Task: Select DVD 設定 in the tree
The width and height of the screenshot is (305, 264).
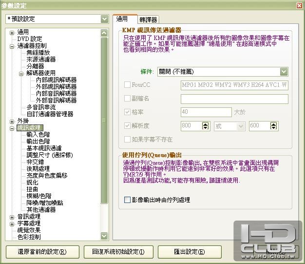Action: click(x=30, y=39)
